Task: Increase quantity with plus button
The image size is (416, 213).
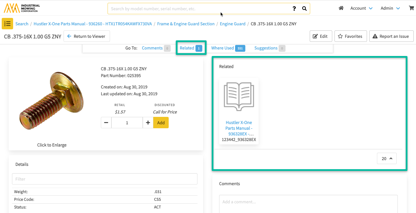Action: point(148,123)
